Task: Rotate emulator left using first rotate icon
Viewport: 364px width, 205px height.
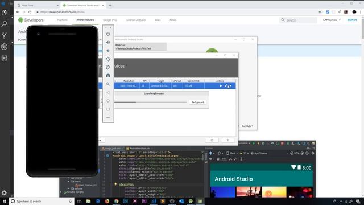Action: pyautogui.click(x=108, y=59)
